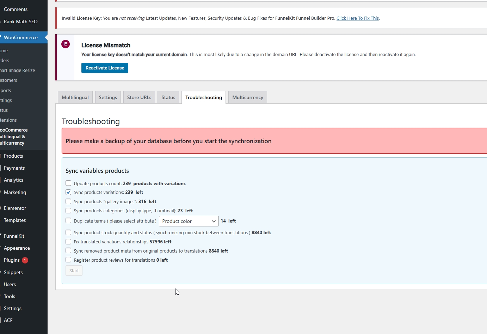This screenshot has height=334, width=487.
Task: Click the Reactivate License button
Action: [x=105, y=68]
